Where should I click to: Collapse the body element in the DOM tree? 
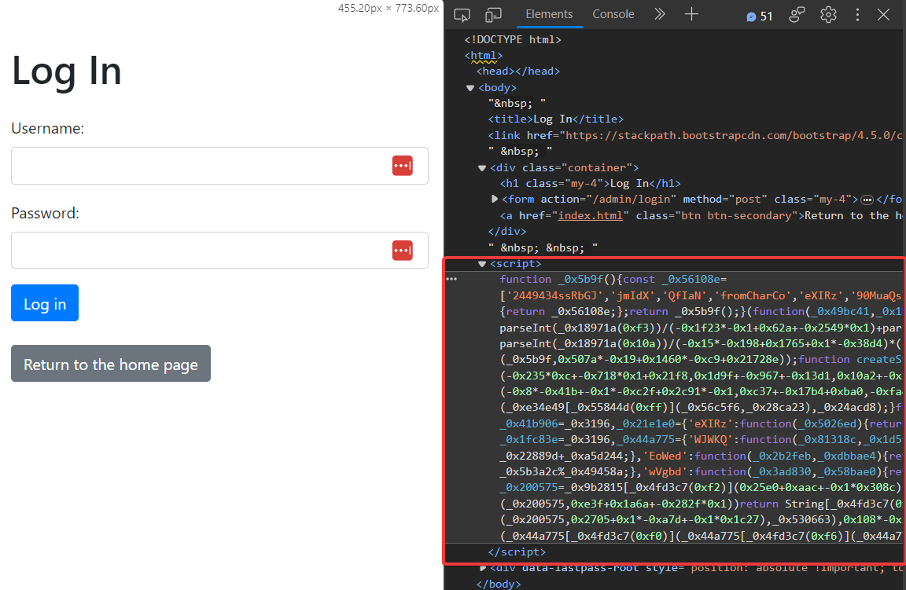click(470, 87)
